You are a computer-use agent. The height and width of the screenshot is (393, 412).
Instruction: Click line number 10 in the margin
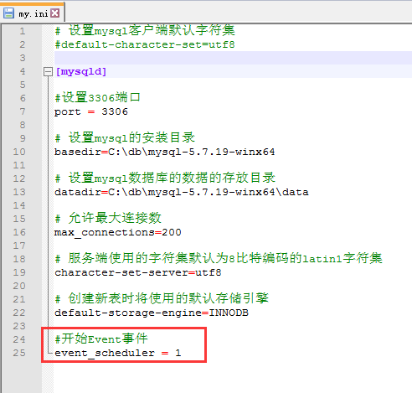click(x=19, y=152)
